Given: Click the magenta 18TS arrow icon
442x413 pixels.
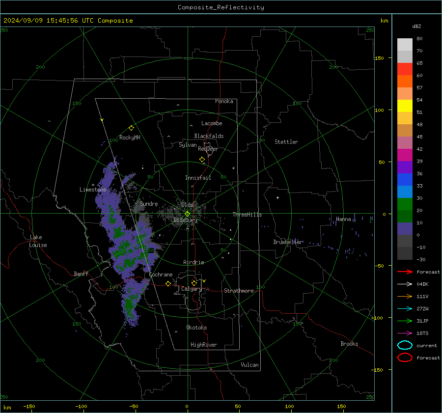Looking at the screenshot, I should (x=405, y=333).
